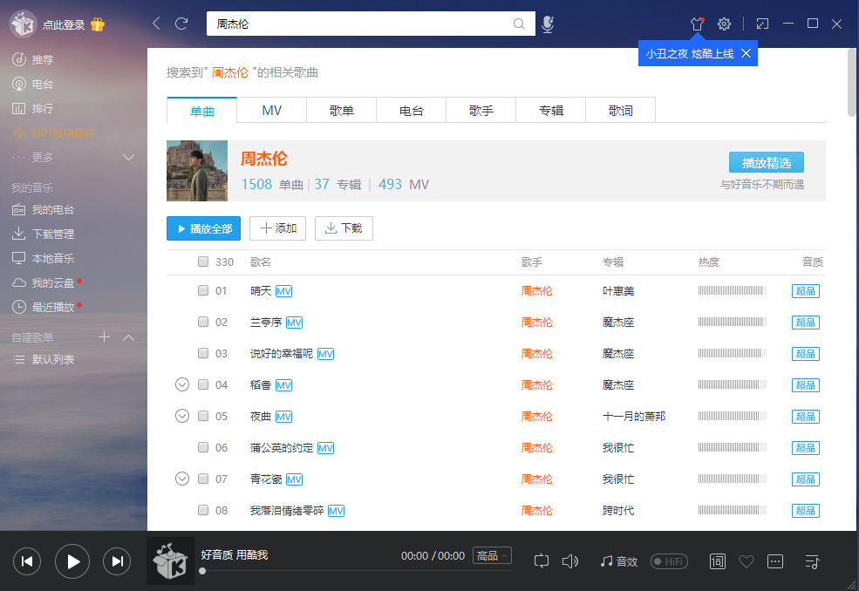Open the volume control icon
This screenshot has width=859, height=591.
[x=570, y=561]
